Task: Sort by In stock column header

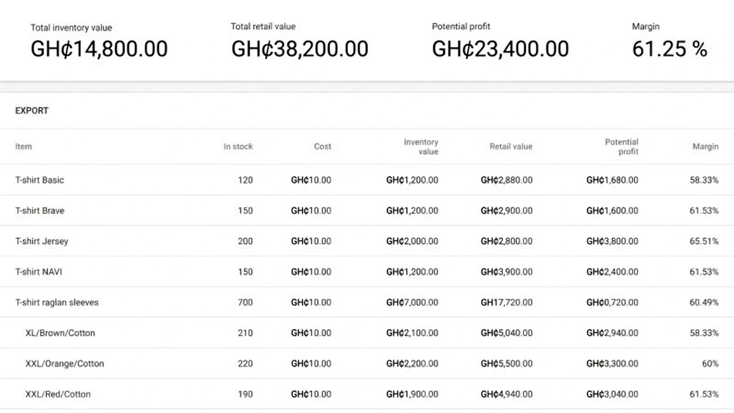Action: pos(238,146)
